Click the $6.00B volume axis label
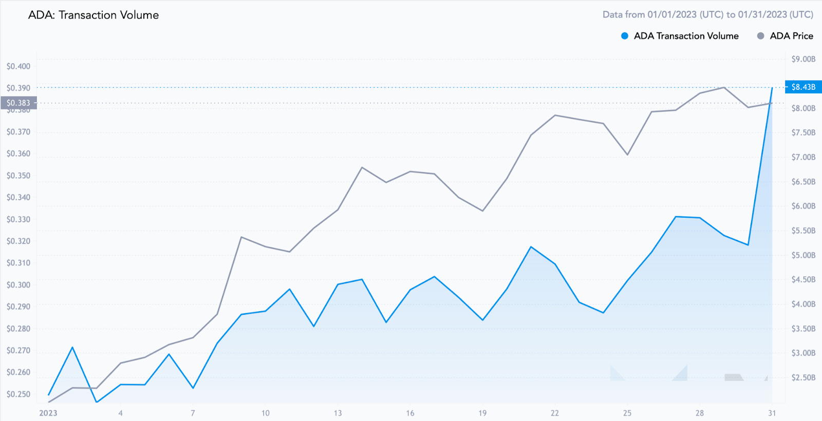Viewport: 822px width, 421px height. click(804, 206)
